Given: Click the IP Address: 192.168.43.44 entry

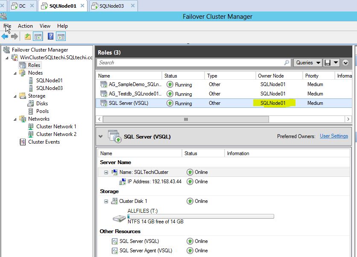Looking at the screenshot, I should pyautogui.click(x=154, y=182).
